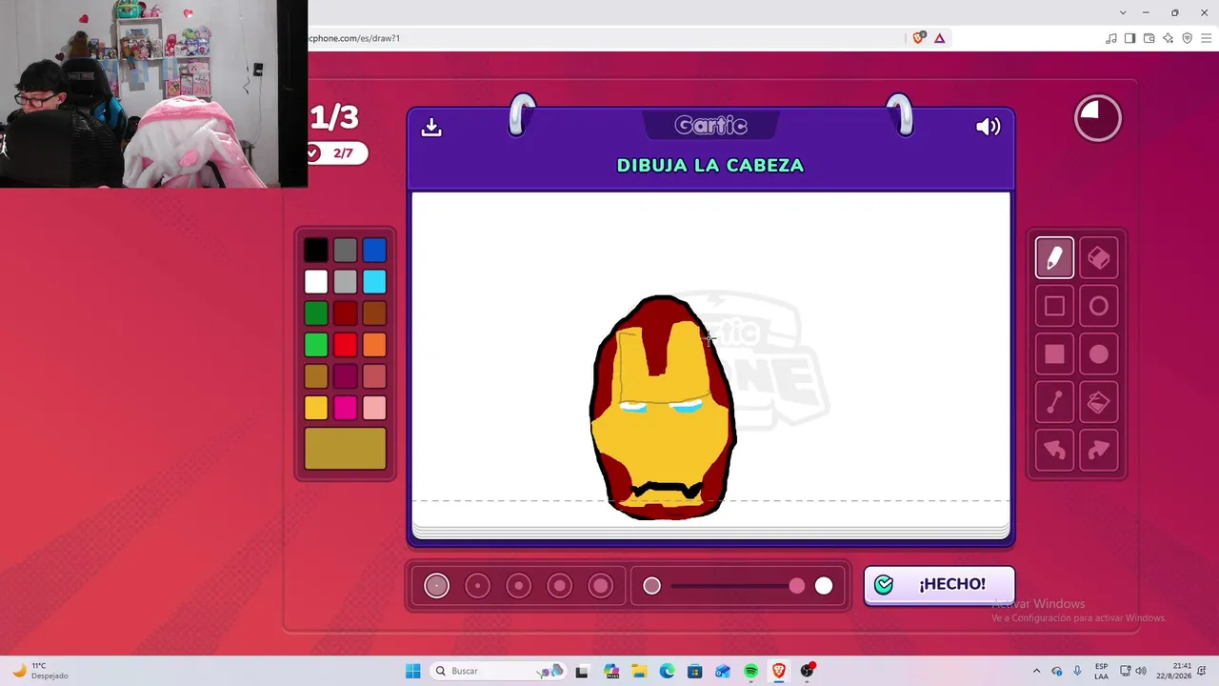Choose the dark magenta color swatch

[x=346, y=376]
